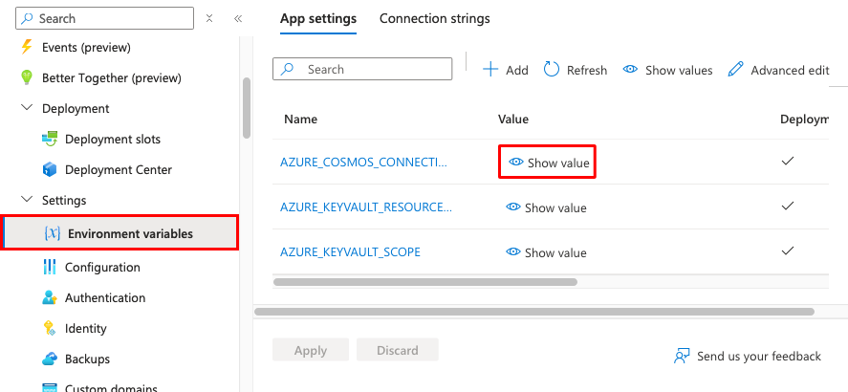Collapse the sidebar with double chevron
Image resolution: width=848 pixels, height=392 pixels.
click(x=238, y=18)
